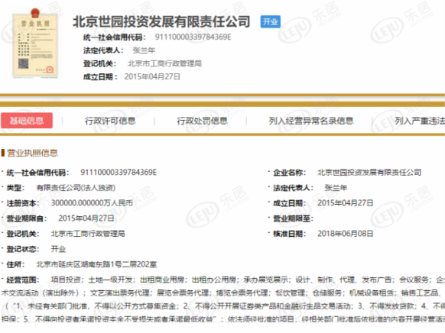The image size is (445, 333).
Task: Open the business license thumbnail image
Action: (x=35, y=43)
